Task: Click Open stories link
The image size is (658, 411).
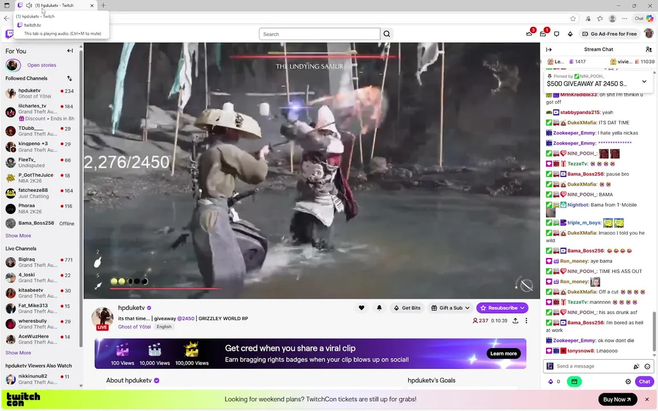Action: [42, 65]
